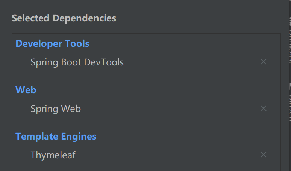Open the Maven side tool window
Viewport: 291px width, 171px height.
(x=290, y=103)
